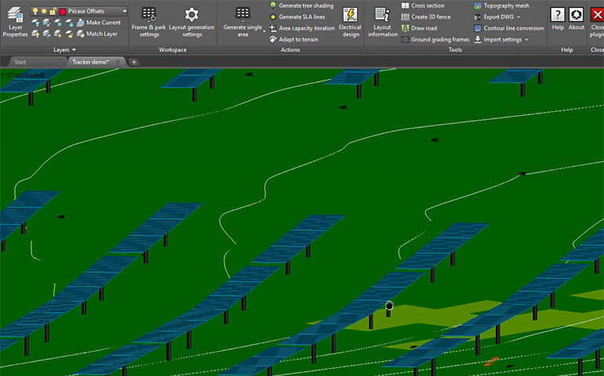Screen dimensions: 604x376
Task: Click the Make Current layer button
Action: pyautogui.click(x=99, y=23)
